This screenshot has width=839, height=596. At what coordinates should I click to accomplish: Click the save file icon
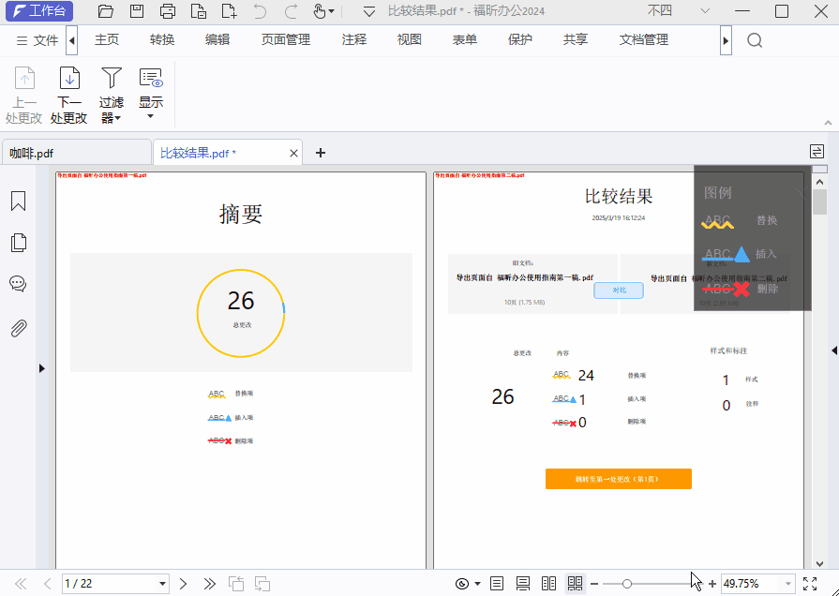coord(136,10)
